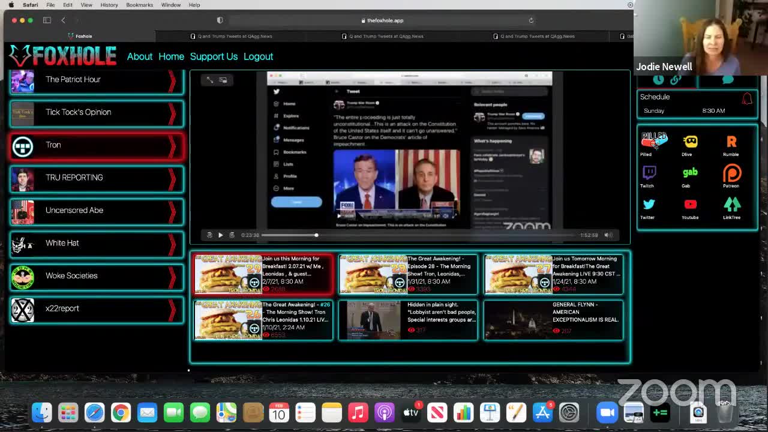Screen dimensions: 768x432
Task: Skip forward using the forward button
Action: tap(232, 235)
